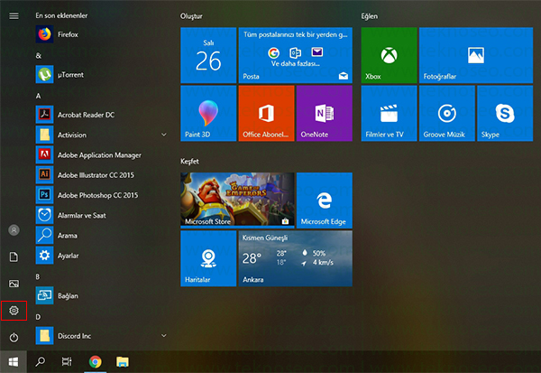This screenshot has height=373, width=541.
Task: Open the Arama search app entry
Action: click(101, 235)
